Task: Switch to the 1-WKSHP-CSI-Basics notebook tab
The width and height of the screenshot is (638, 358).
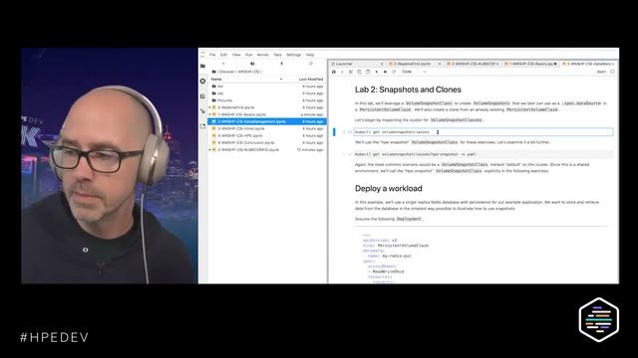Action: click(x=530, y=64)
